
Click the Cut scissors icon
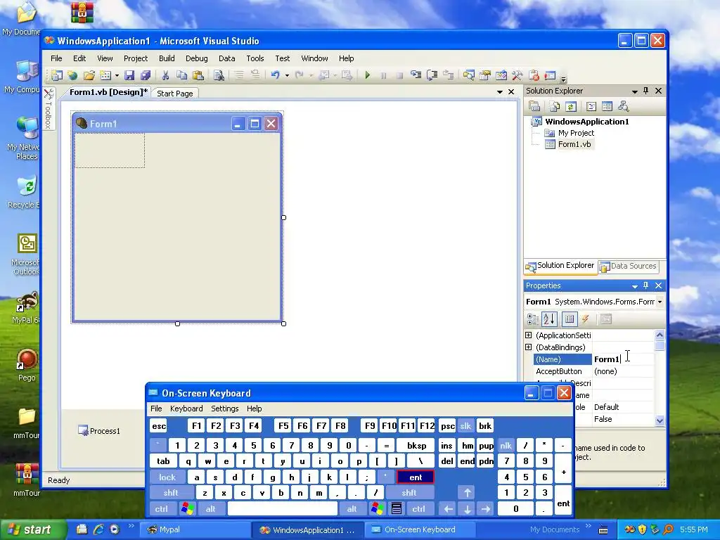165,75
